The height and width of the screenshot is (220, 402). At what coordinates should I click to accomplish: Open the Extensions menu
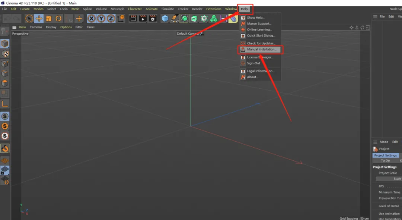(x=214, y=9)
